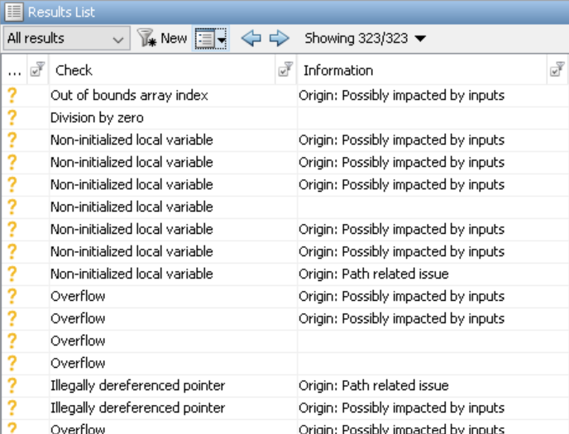
Task: Open filter icon on the Check column
Action: 285,71
